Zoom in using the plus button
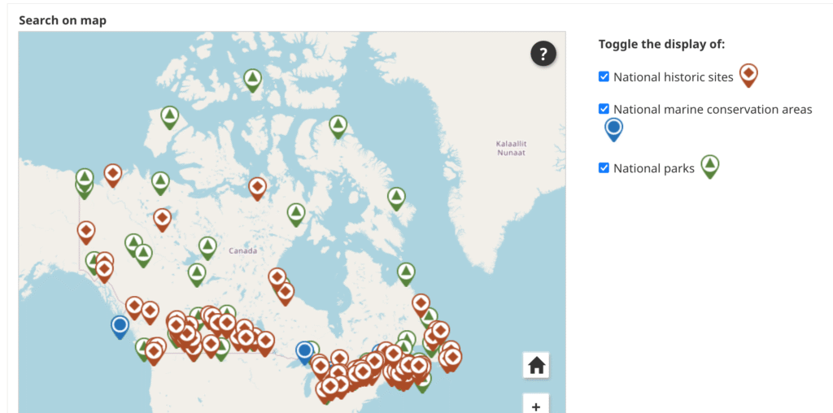Screen dimensions: 833x413 536,405
